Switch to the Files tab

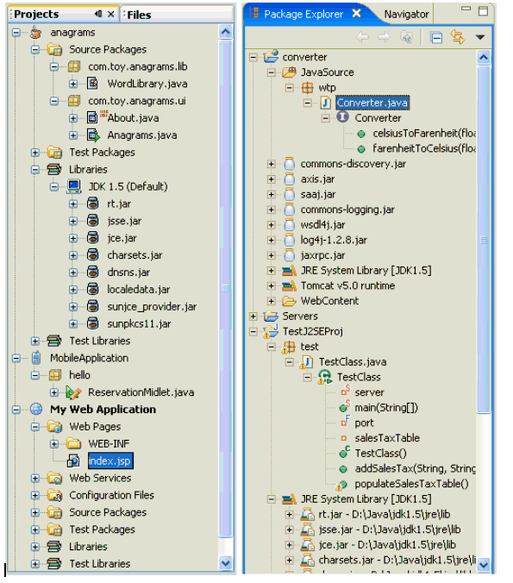click(139, 15)
